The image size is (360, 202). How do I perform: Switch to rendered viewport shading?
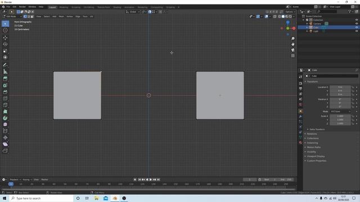point(290,16)
